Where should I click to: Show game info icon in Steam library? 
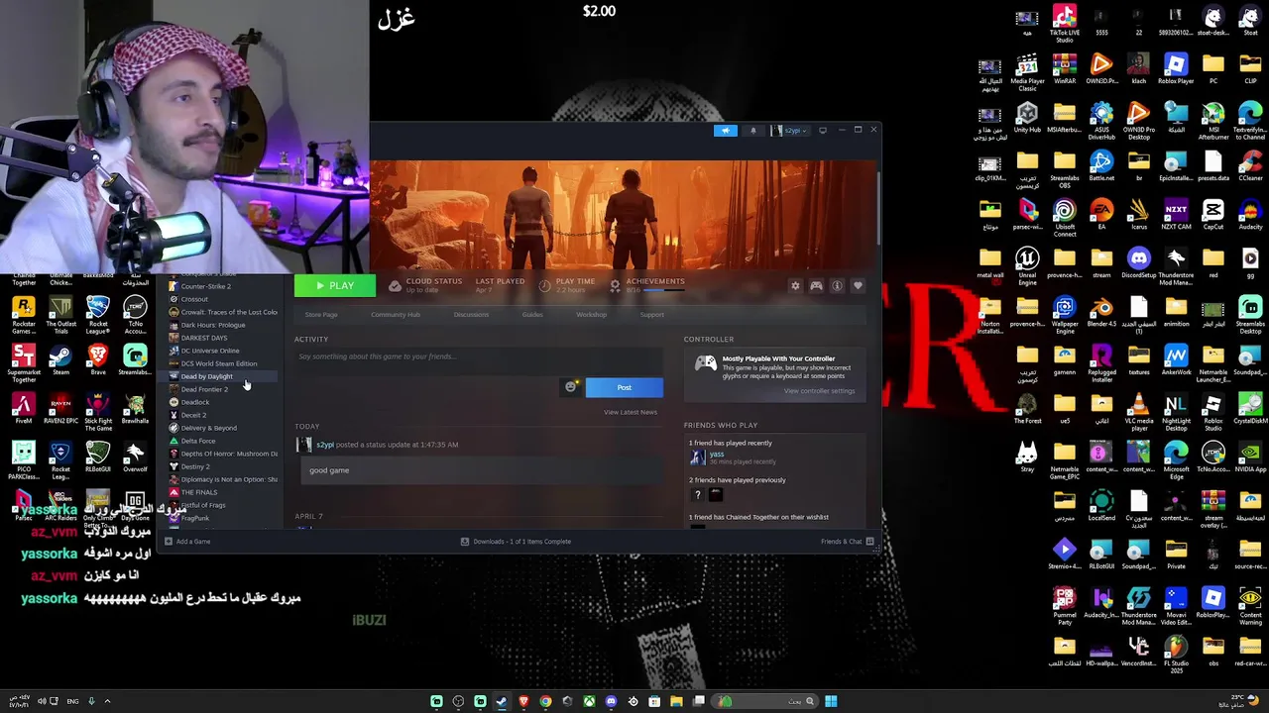click(837, 286)
